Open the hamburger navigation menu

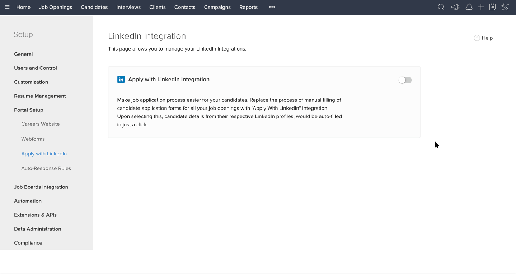point(7,7)
